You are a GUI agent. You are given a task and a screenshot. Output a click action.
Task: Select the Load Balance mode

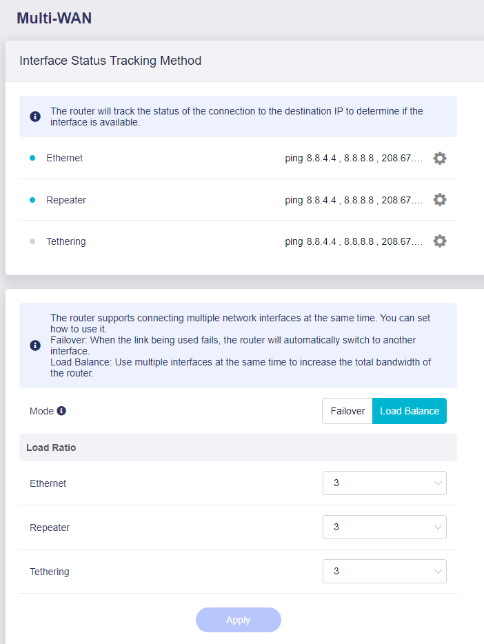pos(409,410)
